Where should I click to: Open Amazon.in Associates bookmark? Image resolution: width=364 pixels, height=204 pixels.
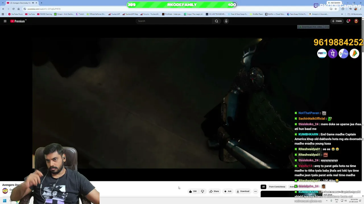pyautogui.click(x=318, y=14)
